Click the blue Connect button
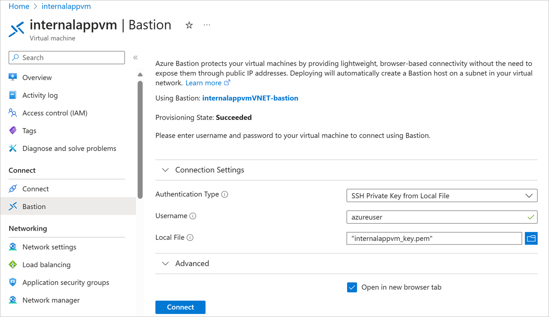This screenshot has height=317, width=549. point(180,307)
